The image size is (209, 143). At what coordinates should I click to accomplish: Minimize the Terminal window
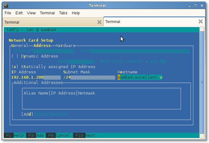[x=189, y=6]
